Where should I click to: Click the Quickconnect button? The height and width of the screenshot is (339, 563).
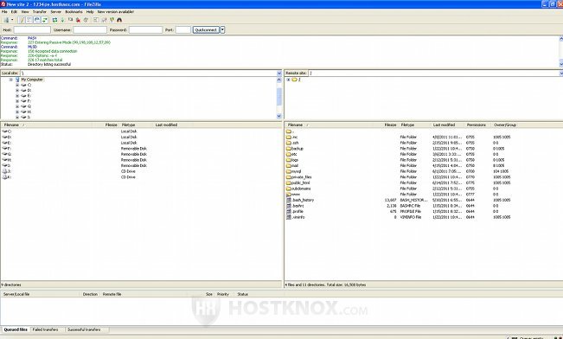point(206,29)
